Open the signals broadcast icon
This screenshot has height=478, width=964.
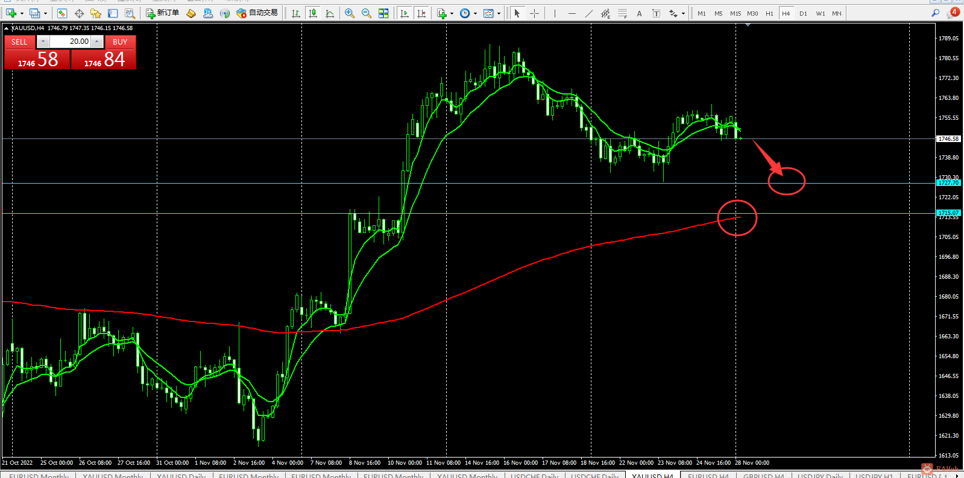225,13
